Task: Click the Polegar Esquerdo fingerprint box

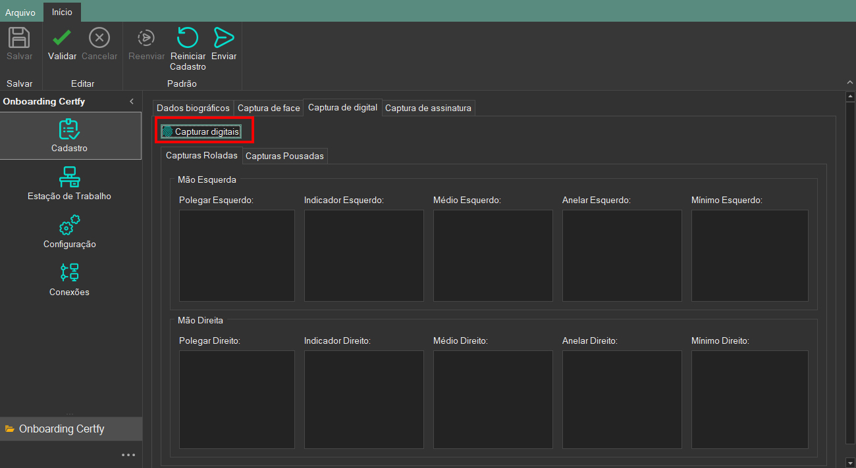Action: pos(236,256)
